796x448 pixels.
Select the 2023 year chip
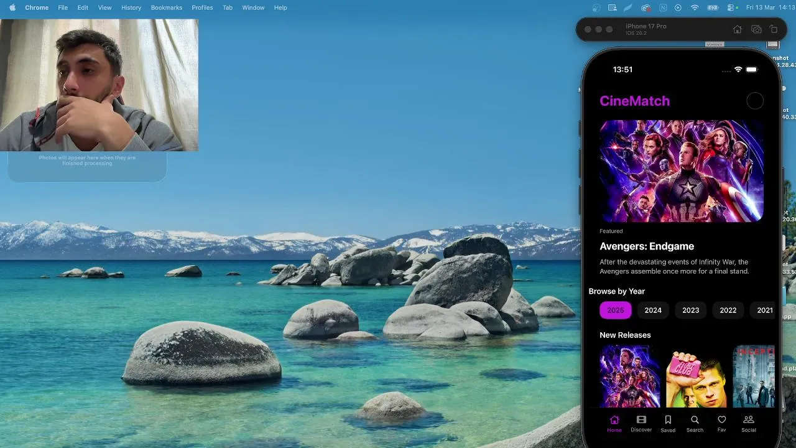[x=690, y=310]
